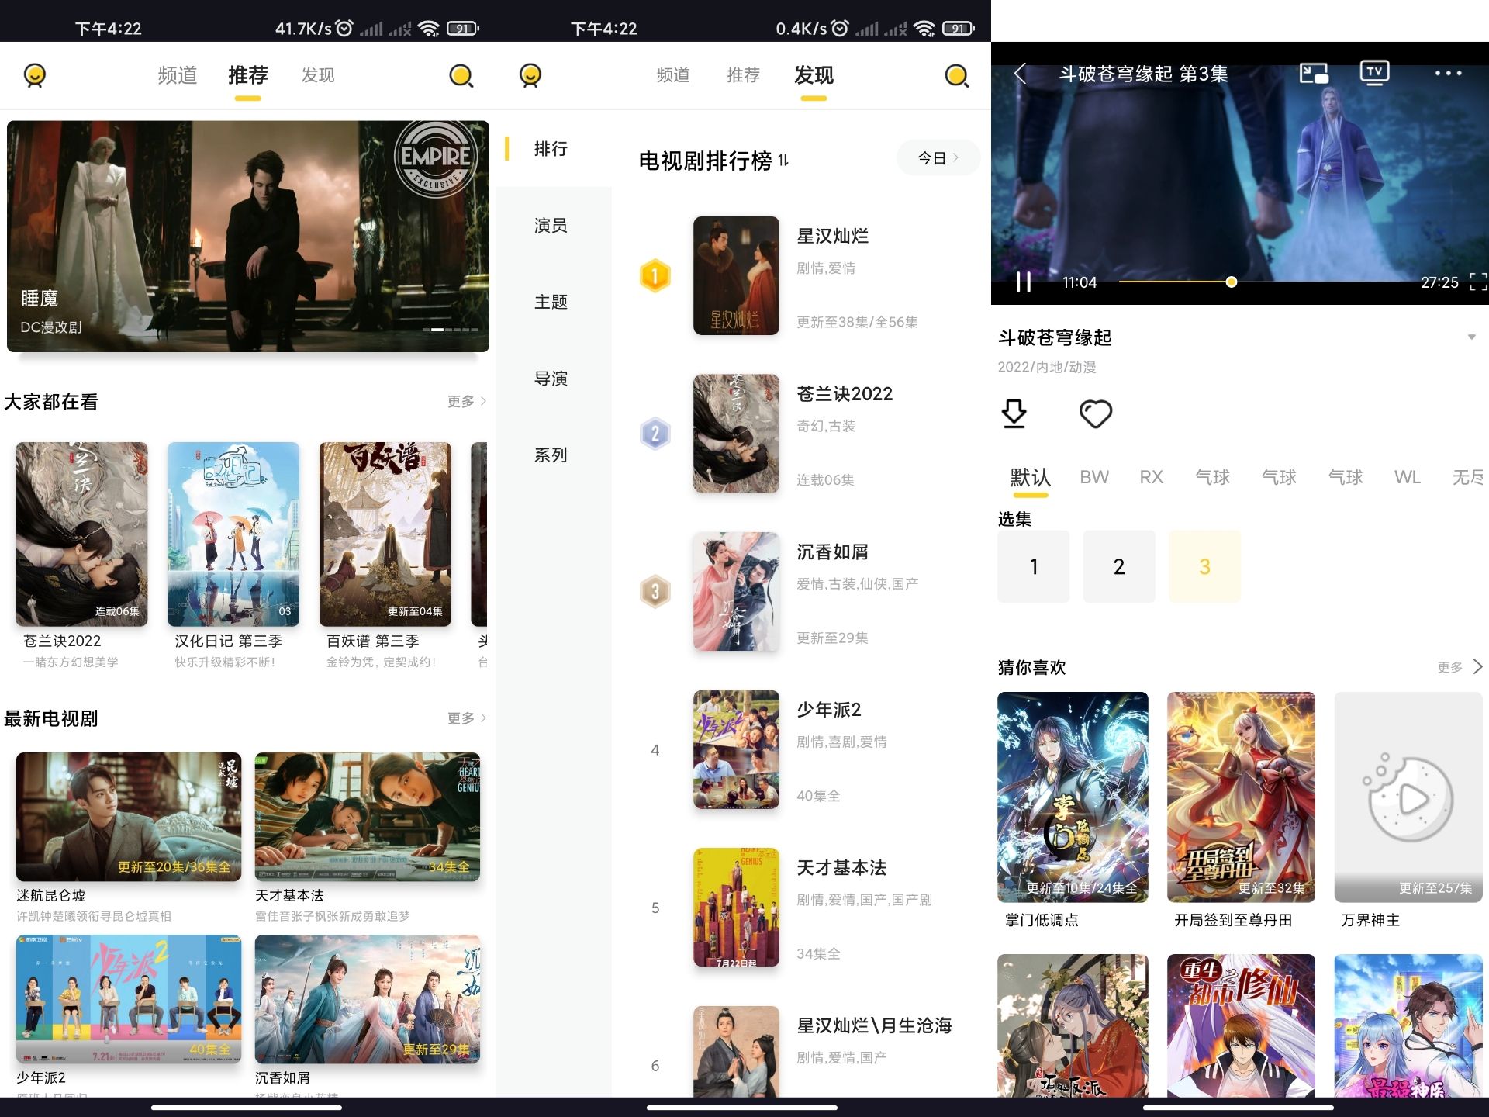Go back from the video player
Image resolution: width=1489 pixels, height=1117 pixels.
coord(1020,74)
